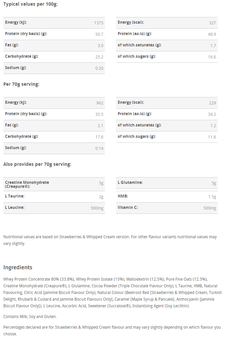Screen dimensions: 226x339
Task: Click the Carbohydrate 17.6 row
Action: click(54, 137)
